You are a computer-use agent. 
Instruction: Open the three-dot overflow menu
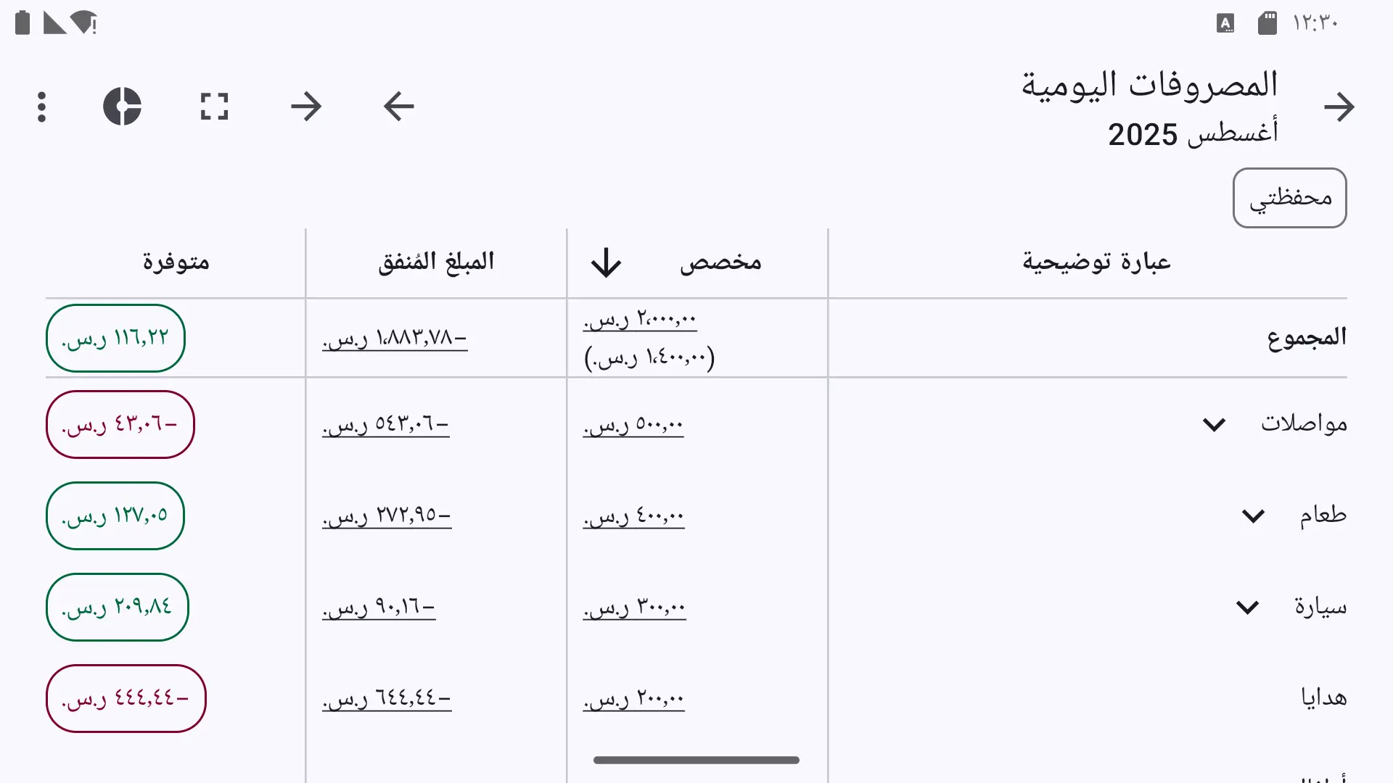[x=42, y=107]
